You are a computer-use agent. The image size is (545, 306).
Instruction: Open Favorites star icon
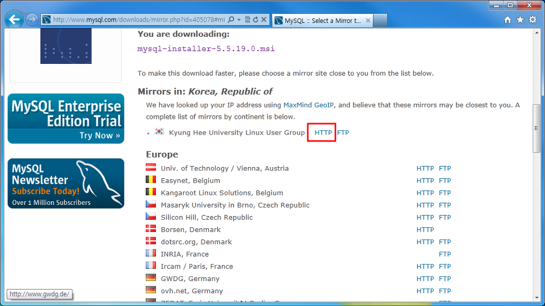click(521, 20)
